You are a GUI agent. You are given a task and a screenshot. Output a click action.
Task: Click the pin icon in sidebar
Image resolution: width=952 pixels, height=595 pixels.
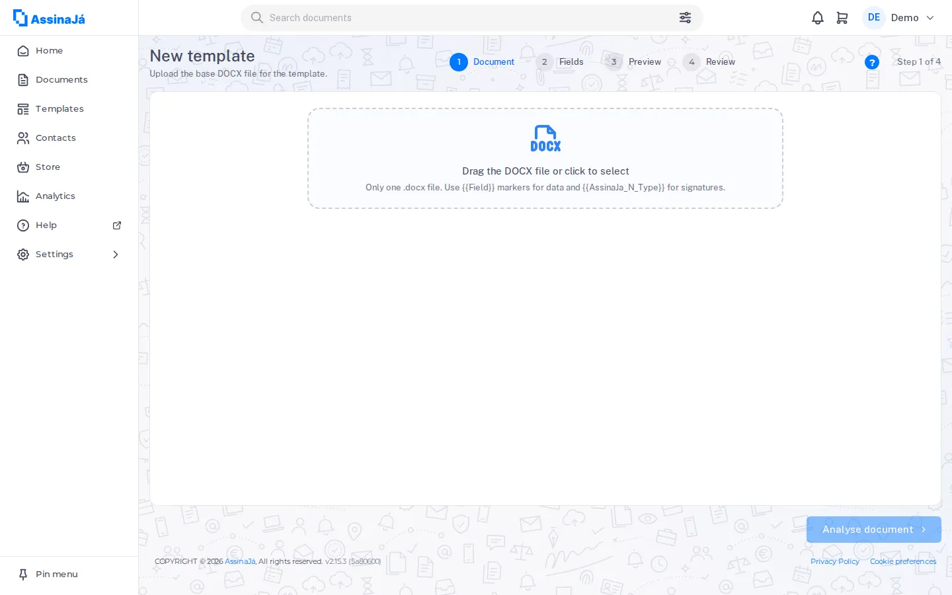[x=23, y=575]
